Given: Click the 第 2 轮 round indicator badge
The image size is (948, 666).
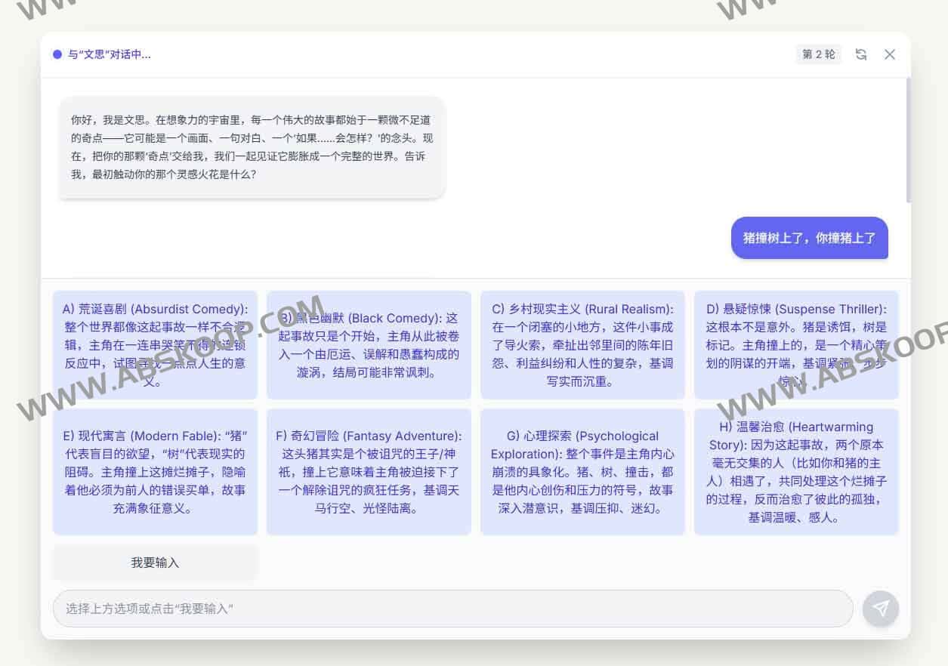Looking at the screenshot, I should (818, 54).
